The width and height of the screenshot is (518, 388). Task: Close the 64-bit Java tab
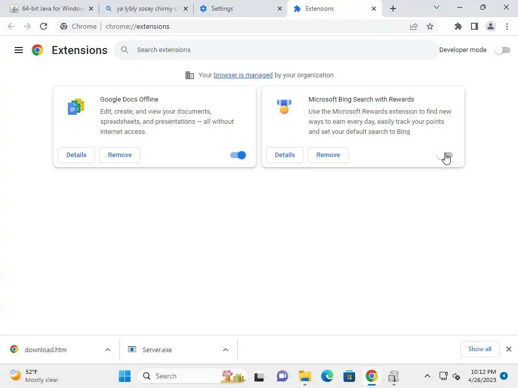[91, 9]
